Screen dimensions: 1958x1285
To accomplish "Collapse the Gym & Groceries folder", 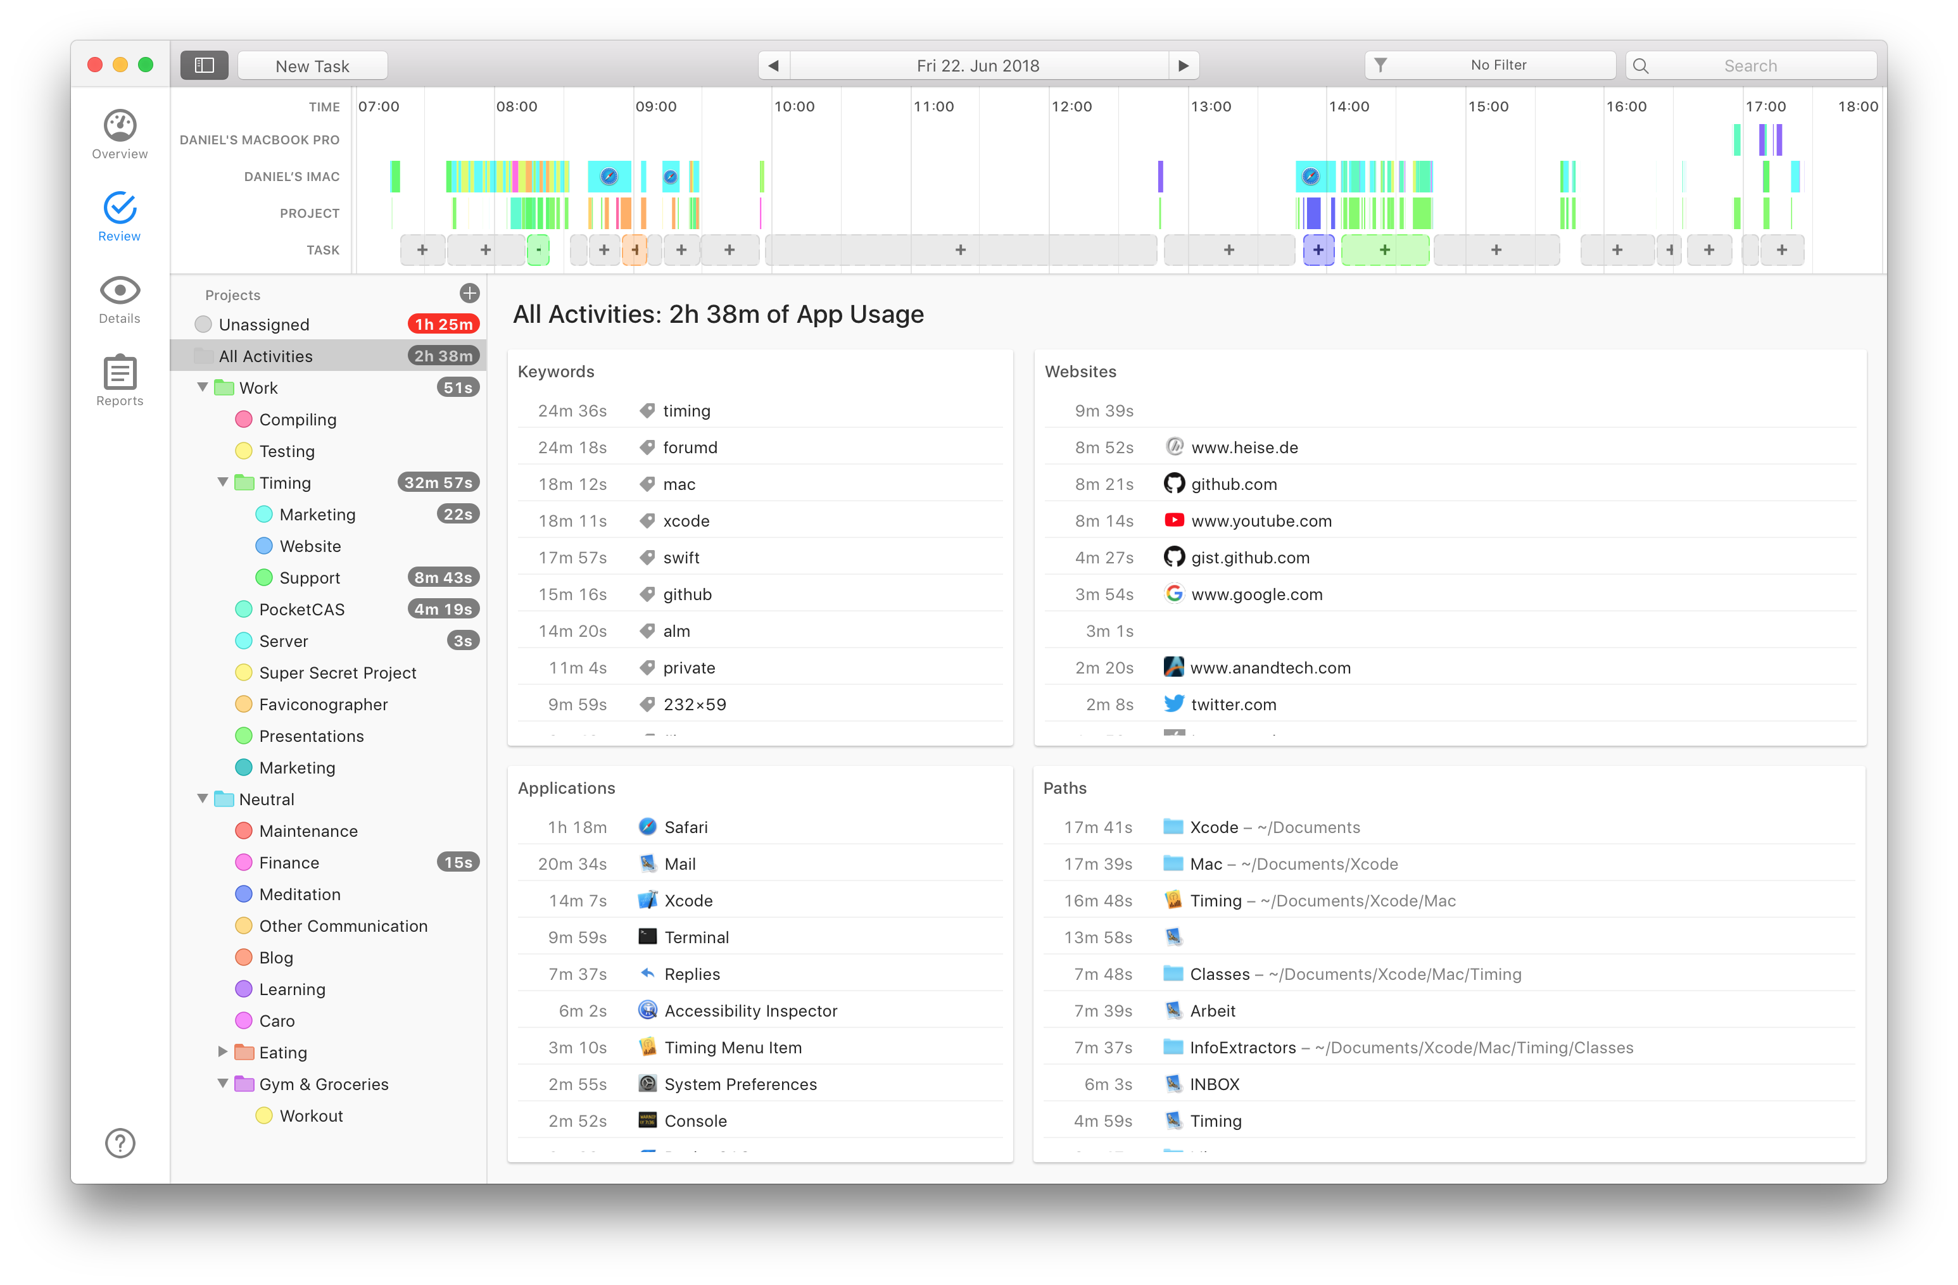I will tap(223, 1082).
